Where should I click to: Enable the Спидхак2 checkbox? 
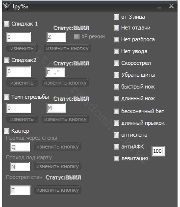(x=6, y=60)
